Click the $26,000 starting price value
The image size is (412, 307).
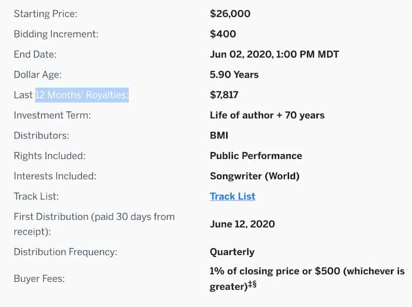click(x=230, y=14)
